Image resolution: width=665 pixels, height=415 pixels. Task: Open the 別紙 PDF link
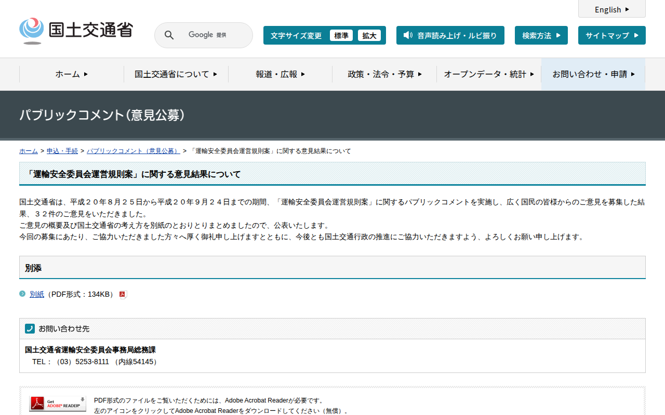coord(37,294)
